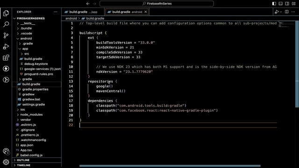Open app.json file
Screen dimensions: 299x168
36,145
